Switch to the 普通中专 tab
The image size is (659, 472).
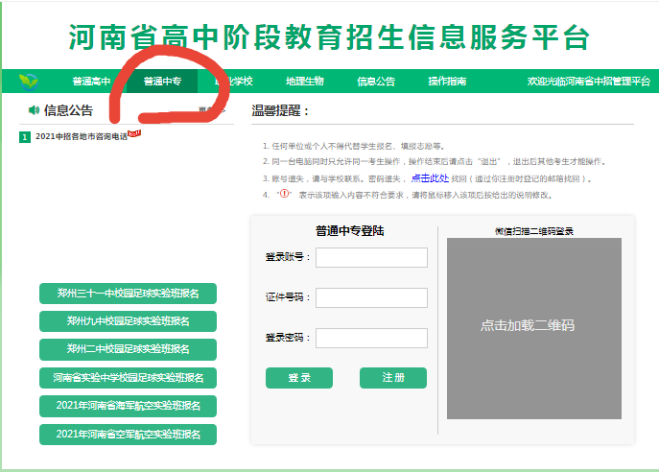(x=162, y=82)
